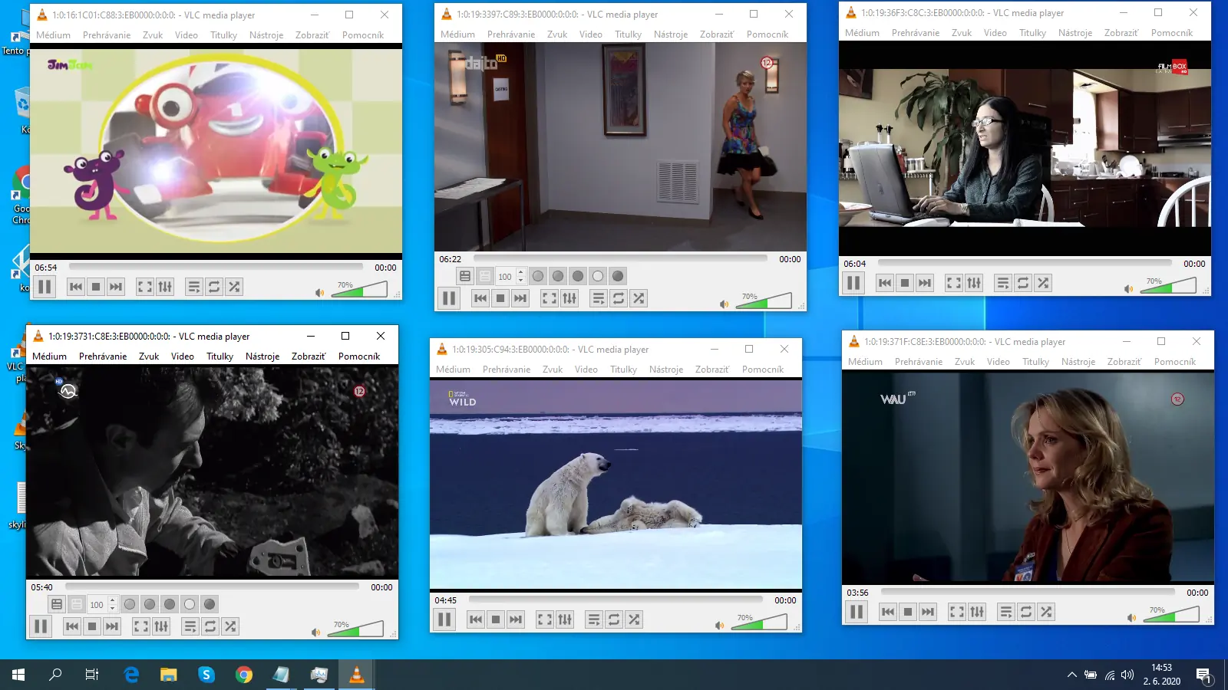The image size is (1228, 690).
Task: Show the playlist in the JimJam window
Action: click(x=194, y=287)
